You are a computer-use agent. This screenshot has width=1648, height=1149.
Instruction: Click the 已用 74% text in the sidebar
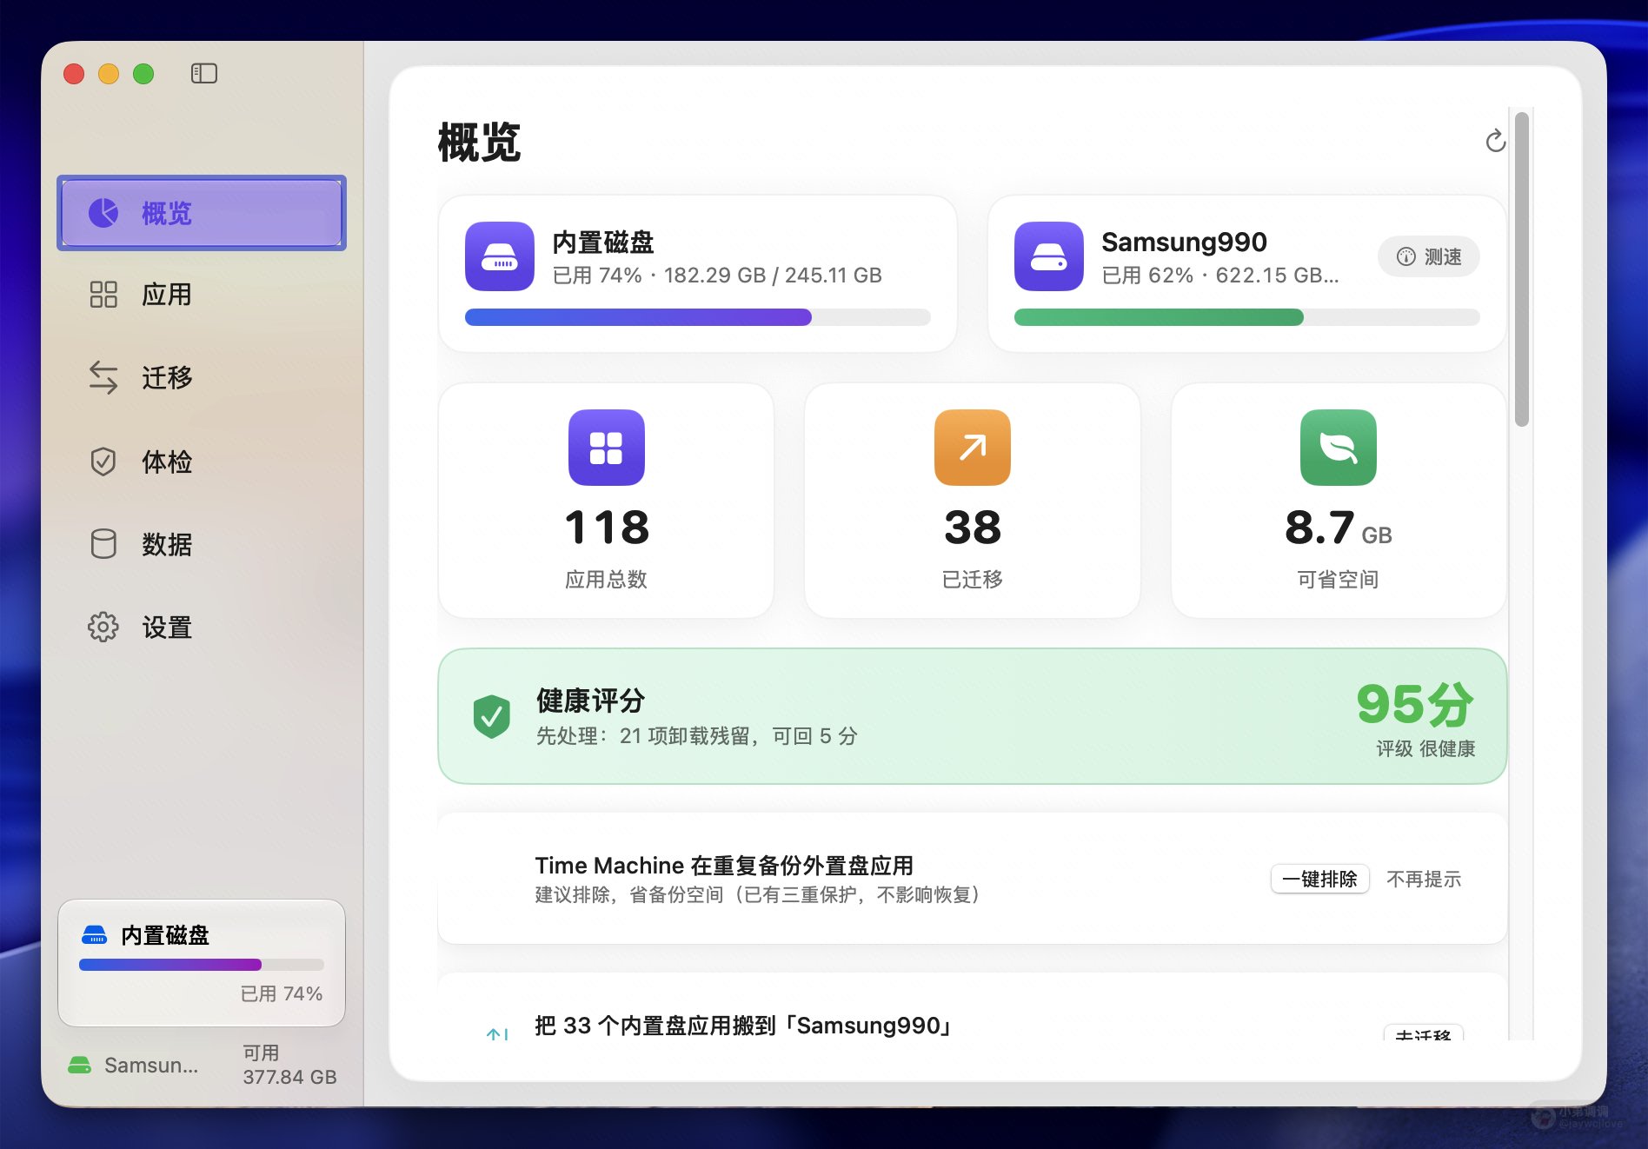coord(282,993)
